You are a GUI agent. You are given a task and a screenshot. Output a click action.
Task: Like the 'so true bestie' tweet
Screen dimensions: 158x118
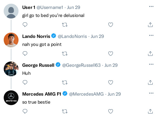pos(111,111)
